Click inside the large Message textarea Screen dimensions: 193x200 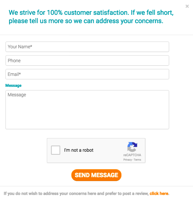click(x=87, y=110)
